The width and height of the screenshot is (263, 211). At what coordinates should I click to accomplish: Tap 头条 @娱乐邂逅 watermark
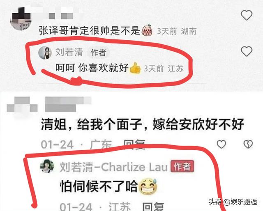233,202
